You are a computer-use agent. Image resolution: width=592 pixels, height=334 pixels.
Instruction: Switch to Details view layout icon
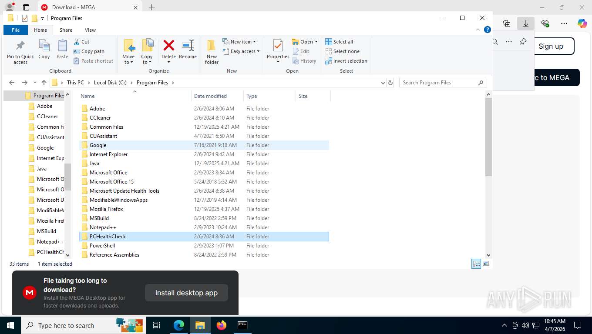[477, 264]
